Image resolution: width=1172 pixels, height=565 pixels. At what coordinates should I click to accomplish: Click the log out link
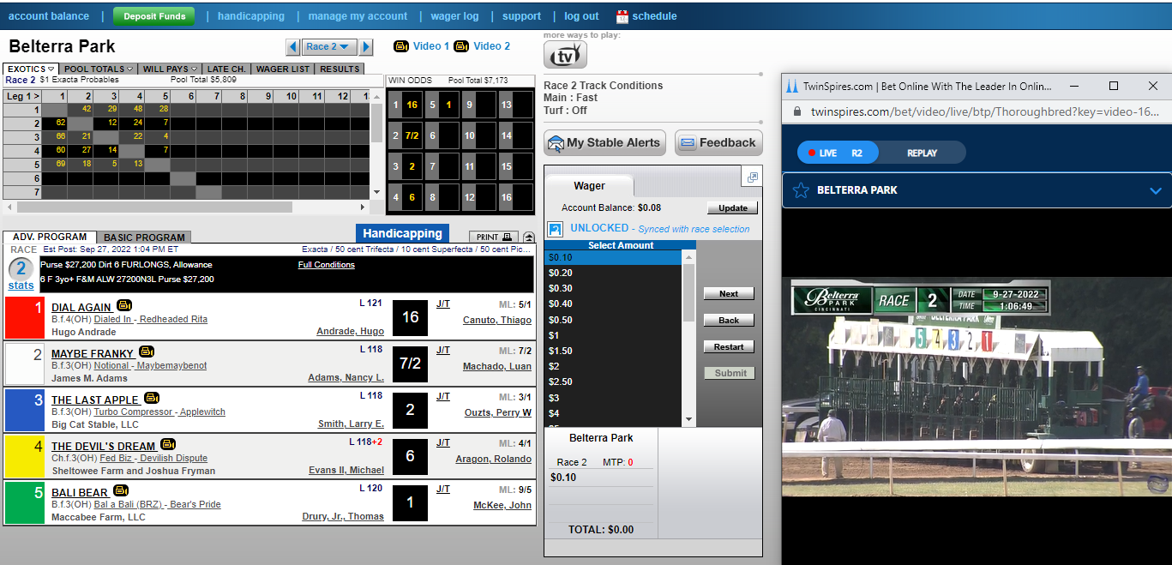pos(581,16)
